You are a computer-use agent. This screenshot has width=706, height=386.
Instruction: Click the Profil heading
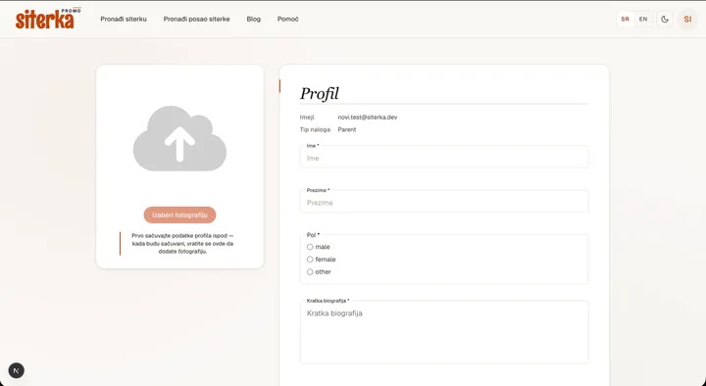320,94
